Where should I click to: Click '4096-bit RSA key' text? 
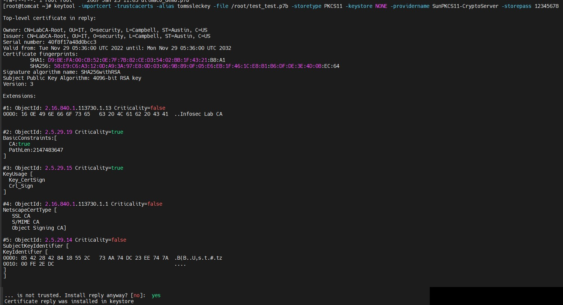(117, 78)
